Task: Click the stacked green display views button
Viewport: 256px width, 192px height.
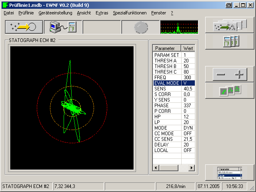Action: (230, 91)
